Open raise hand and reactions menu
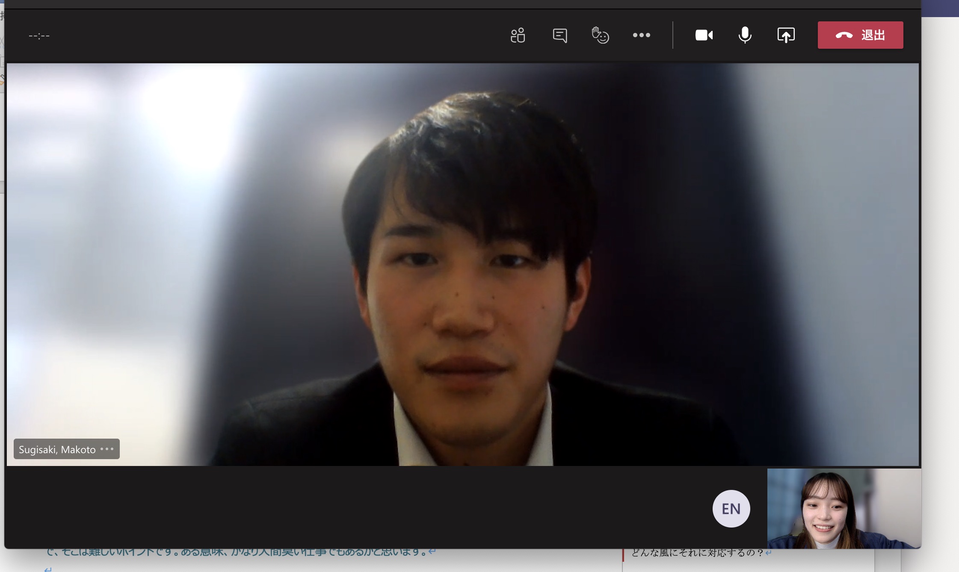Viewport: 959px width, 572px height. point(600,35)
